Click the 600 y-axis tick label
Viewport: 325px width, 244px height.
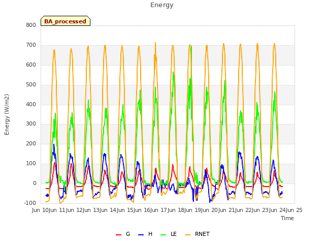31,65
